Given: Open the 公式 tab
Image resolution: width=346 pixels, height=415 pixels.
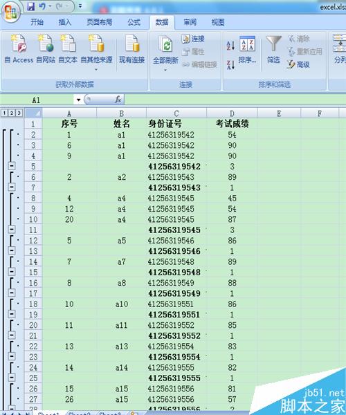Looking at the screenshot, I should point(134,22).
